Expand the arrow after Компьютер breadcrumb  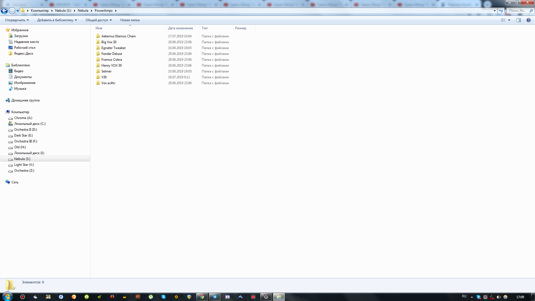[x=52, y=11]
